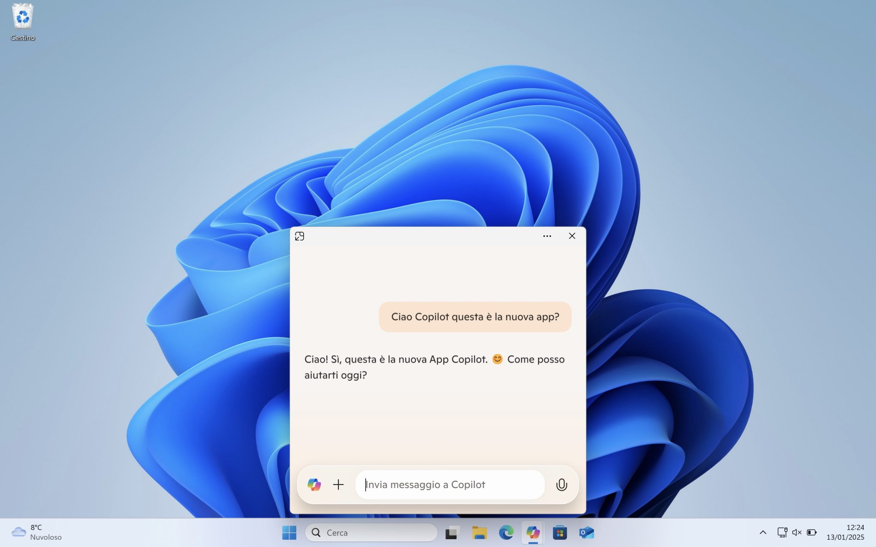This screenshot has height=547, width=876.
Task: Open Microsoft Store from the taskbar
Action: coord(559,532)
